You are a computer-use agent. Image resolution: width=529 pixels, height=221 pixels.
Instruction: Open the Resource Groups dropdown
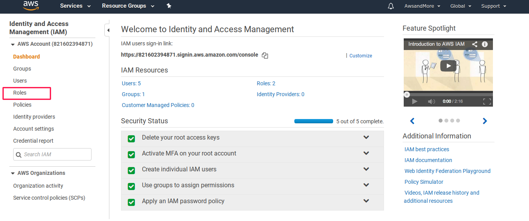point(128,6)
